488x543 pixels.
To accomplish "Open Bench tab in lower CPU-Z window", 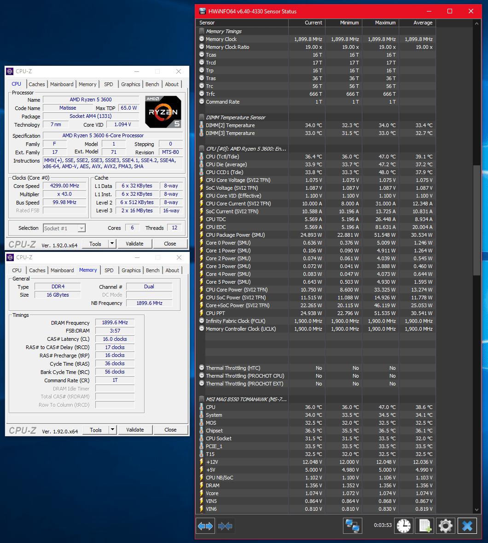I will point(153,270).
